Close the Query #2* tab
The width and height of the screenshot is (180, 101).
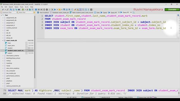click(119, 12)
